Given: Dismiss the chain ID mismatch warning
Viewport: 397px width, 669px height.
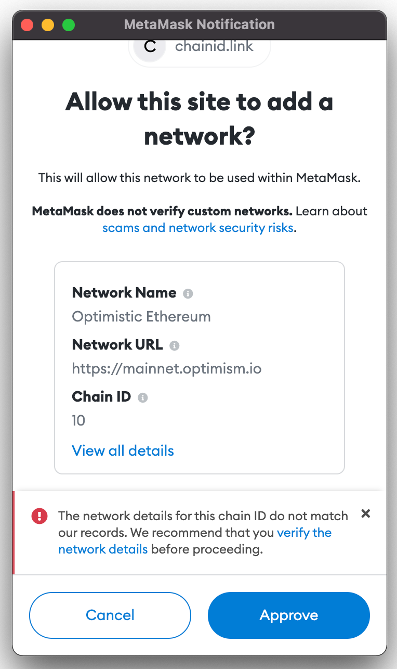Looking at the screenshot, I should tap(366, 513).
